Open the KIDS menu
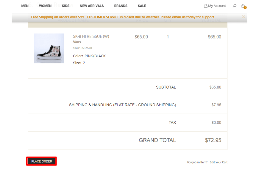This screenshot has height=178, width=259. [65, 6]
